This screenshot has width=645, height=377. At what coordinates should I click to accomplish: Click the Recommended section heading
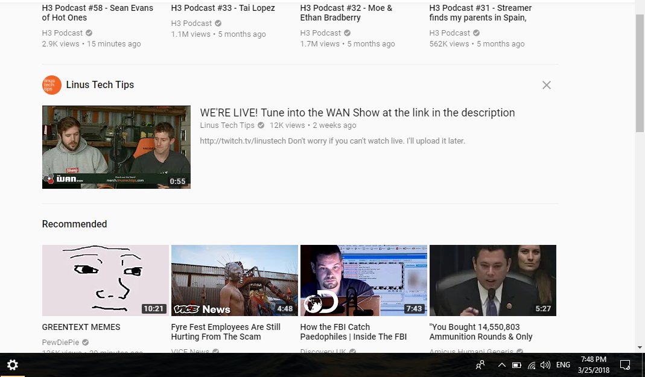[x=74, y=224]
